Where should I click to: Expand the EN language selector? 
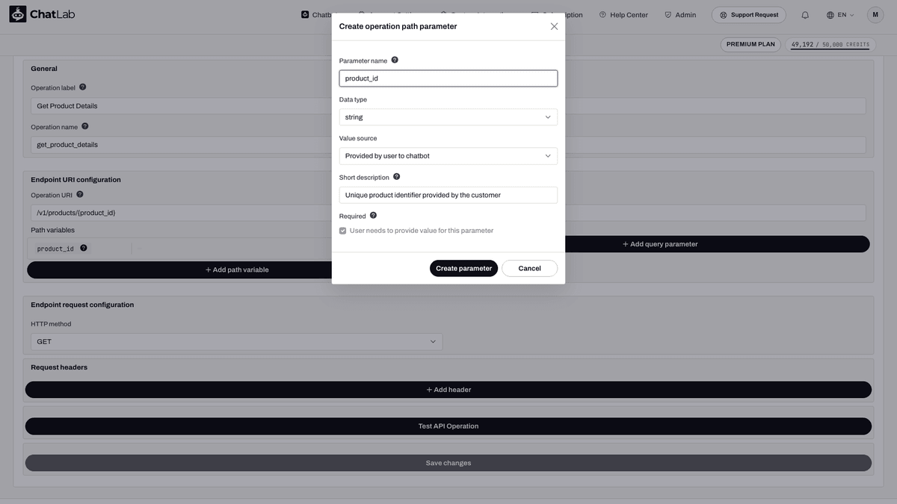(x=841, y=15)
